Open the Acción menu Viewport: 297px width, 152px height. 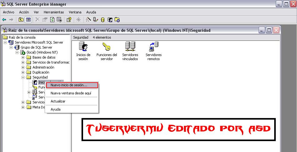[24, 12]
